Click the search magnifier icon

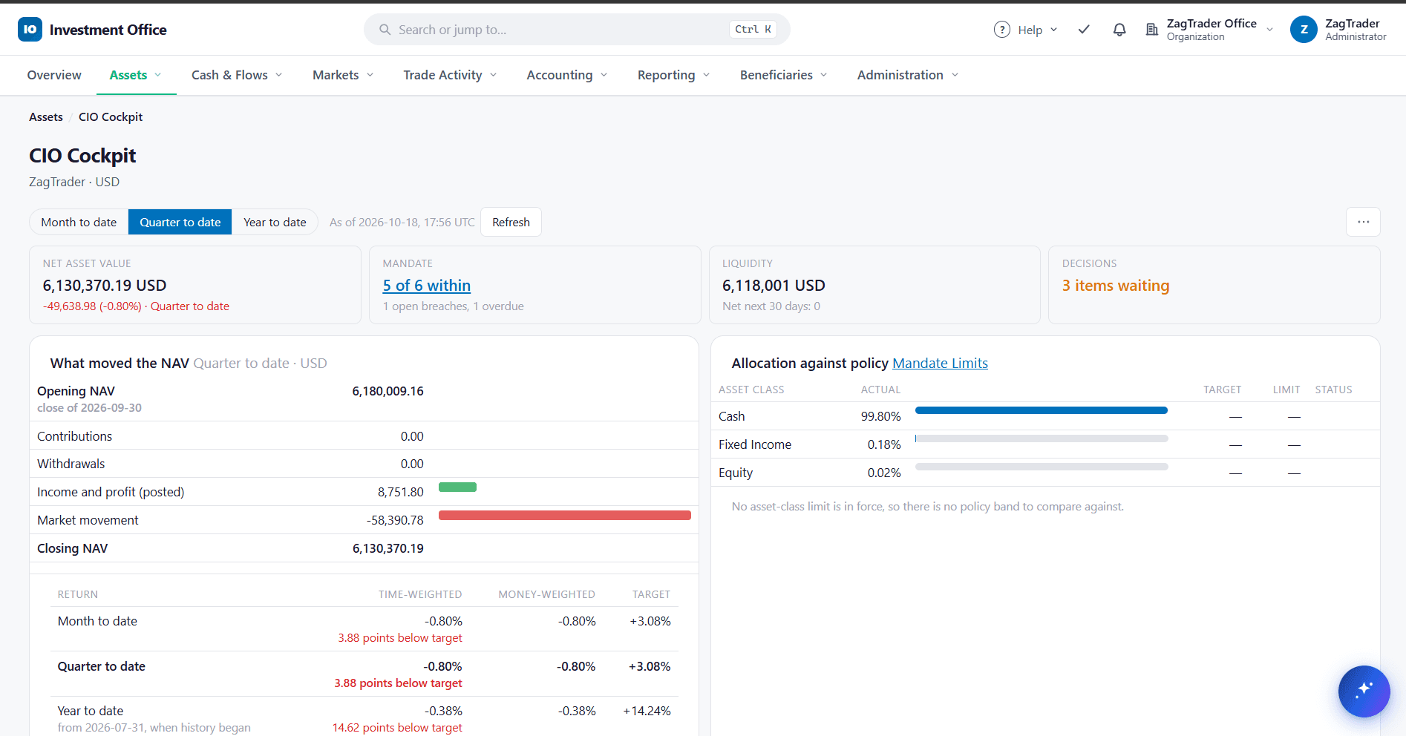(x=385, y=30)
